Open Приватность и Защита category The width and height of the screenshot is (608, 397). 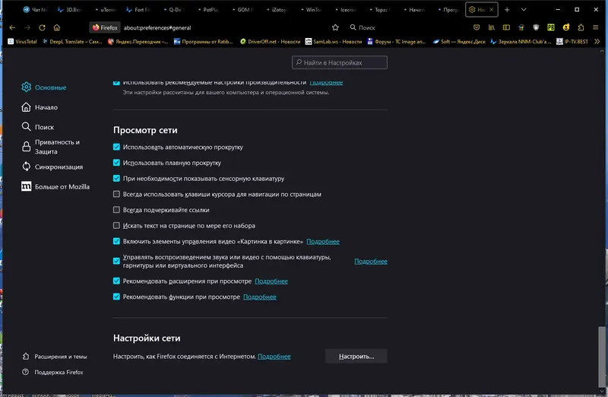[x=51, y=147]
